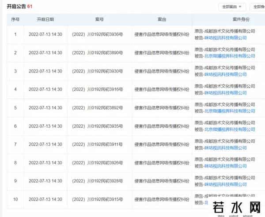Open defendant 北京微播视界科技有限公司 link in row 5
Viewport: 265px width, 217px height.
(230, 111)
